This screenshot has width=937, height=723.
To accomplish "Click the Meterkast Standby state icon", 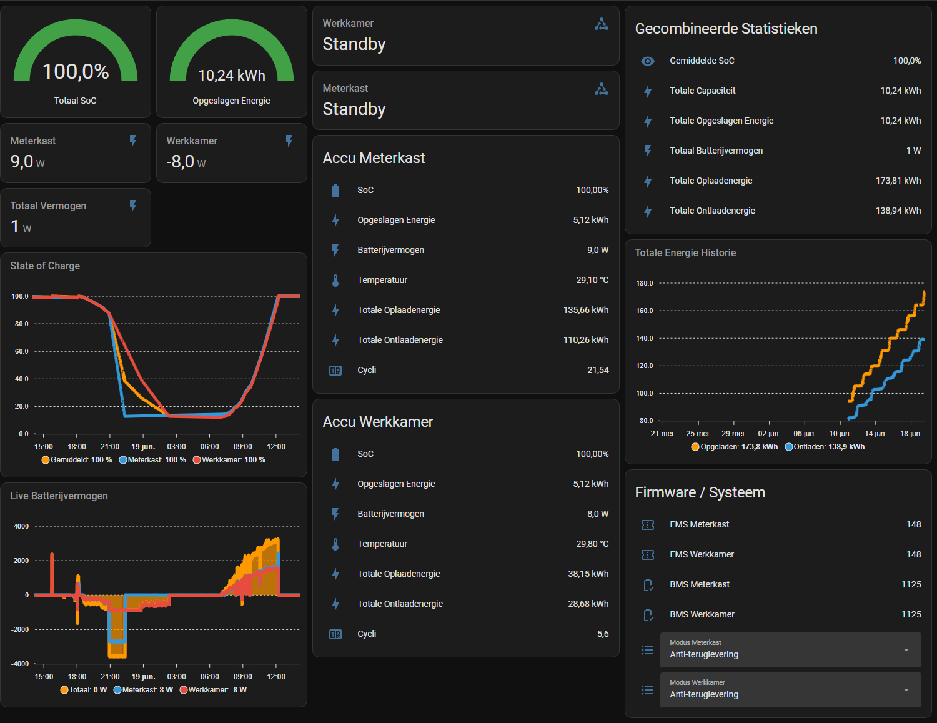I will (601, 89).
